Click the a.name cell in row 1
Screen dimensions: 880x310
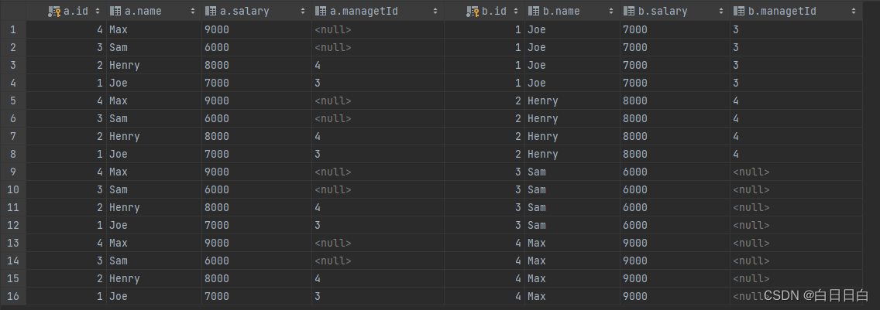point(119,29)
